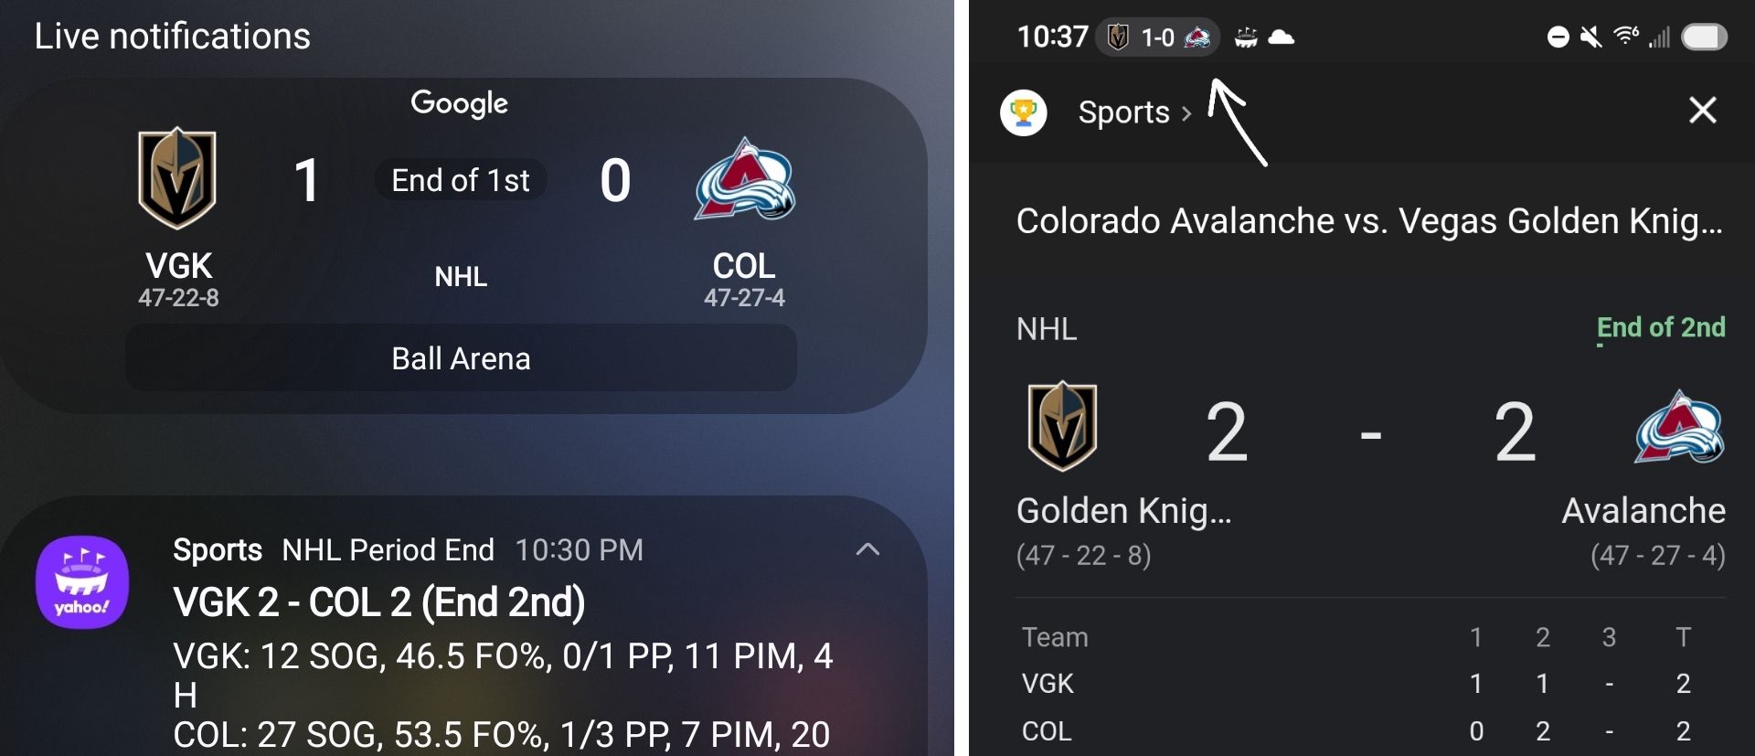Open the Sports breadcrumb link
This screenshot has width=1755, height=756.
click(1133, 112)
